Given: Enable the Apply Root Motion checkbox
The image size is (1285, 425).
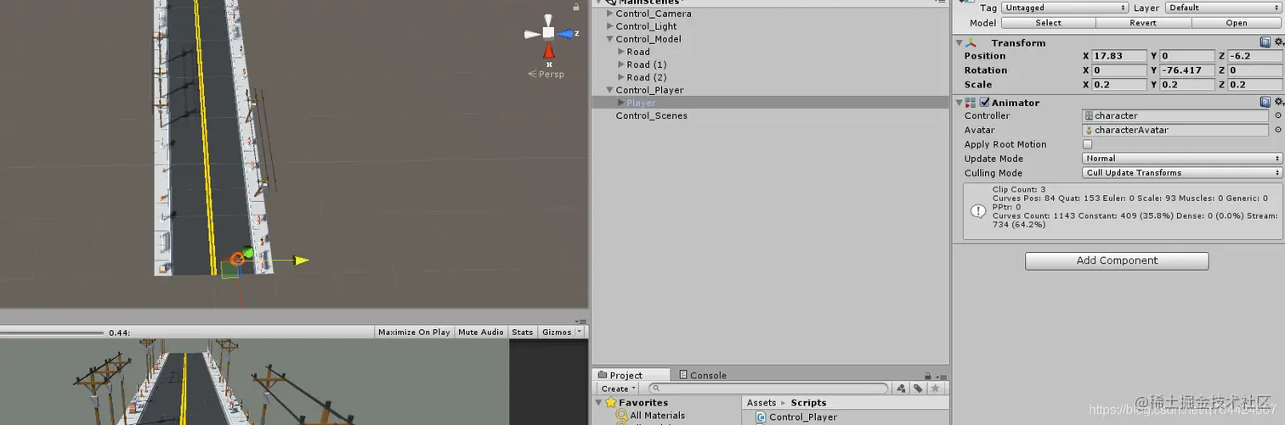Looking at the screenshot, I should 1088,144.
